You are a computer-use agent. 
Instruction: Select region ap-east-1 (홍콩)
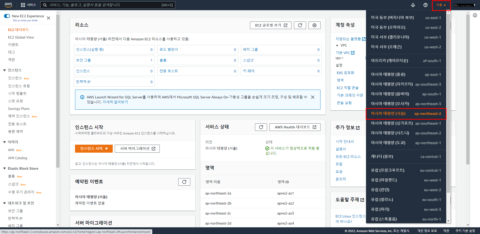[406, 75]
